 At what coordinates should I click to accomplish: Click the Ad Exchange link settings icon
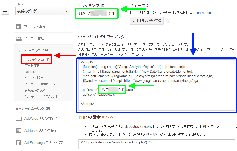pos(19,143)
